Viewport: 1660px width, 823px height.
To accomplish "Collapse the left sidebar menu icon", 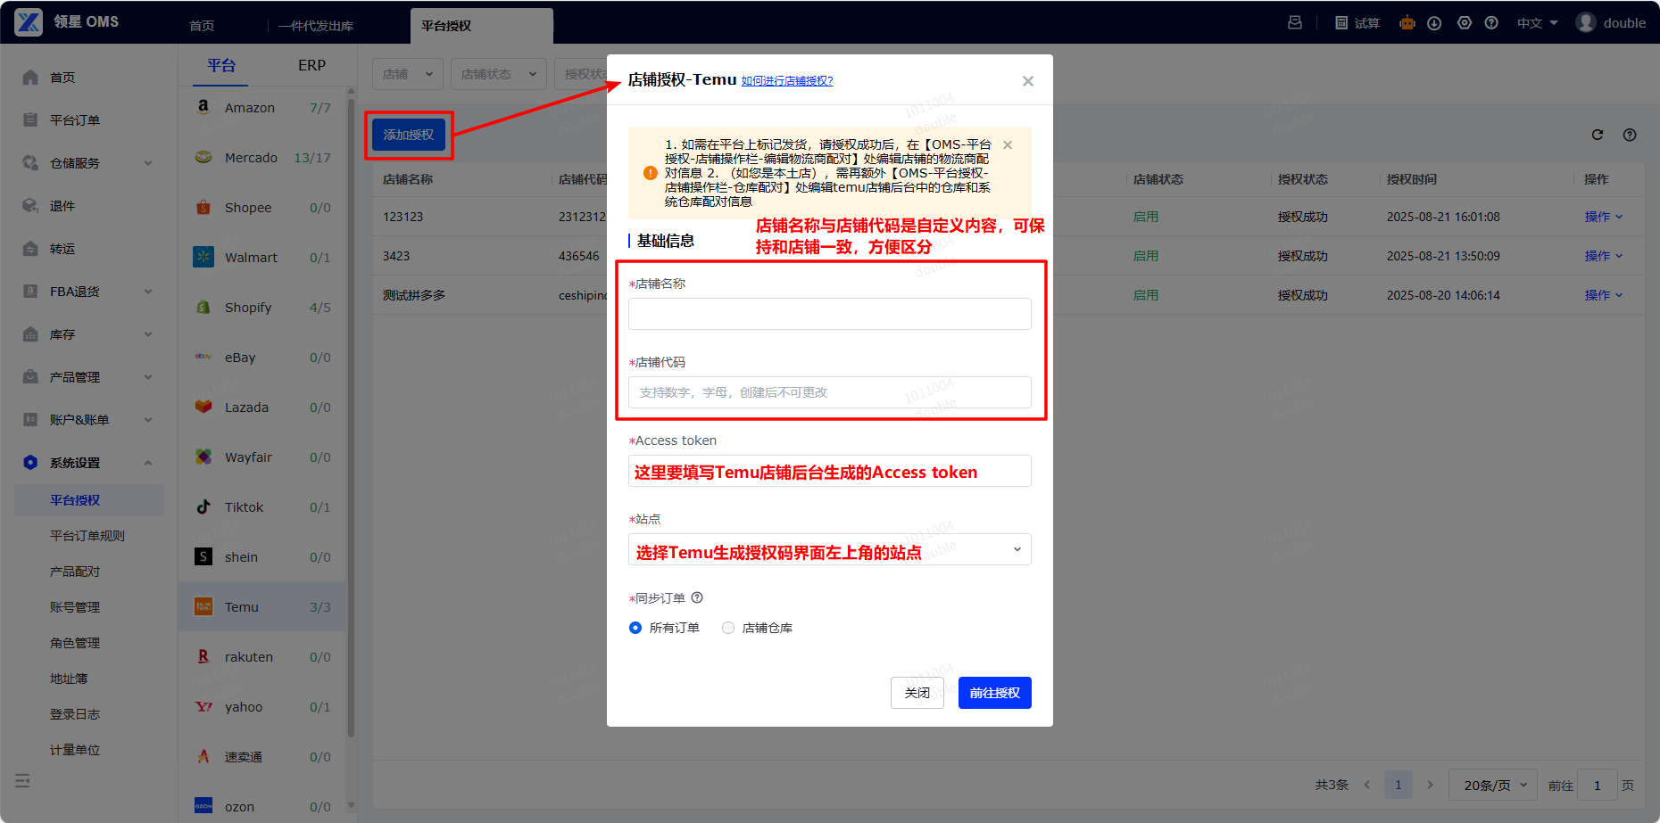I will click(x=23, y=780).
